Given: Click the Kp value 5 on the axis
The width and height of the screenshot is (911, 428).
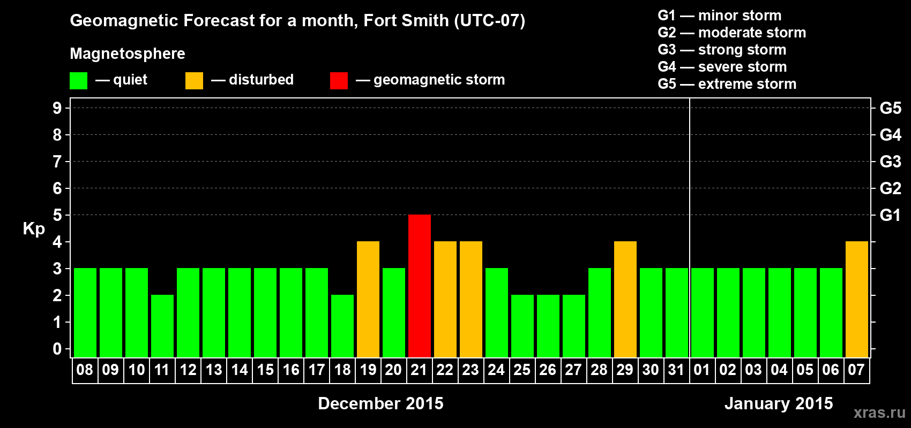Looking at the screenshot, I should coord(57,215).
